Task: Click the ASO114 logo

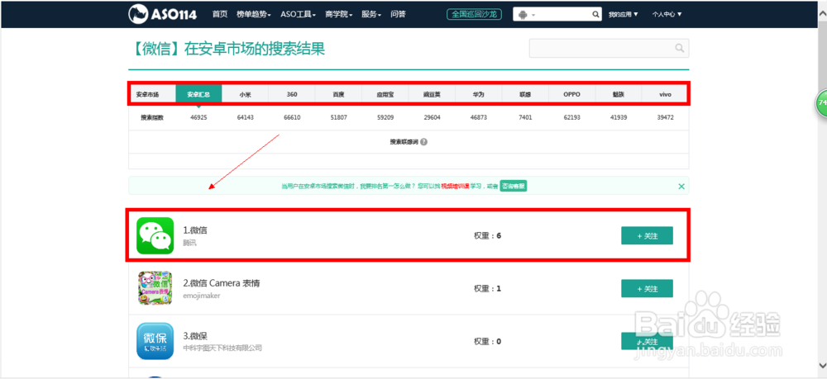Action: (162, 14)
